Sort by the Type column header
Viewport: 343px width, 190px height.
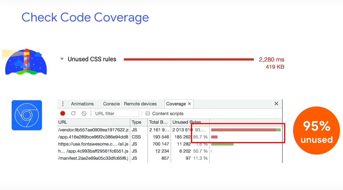click(x=139, y=122)
